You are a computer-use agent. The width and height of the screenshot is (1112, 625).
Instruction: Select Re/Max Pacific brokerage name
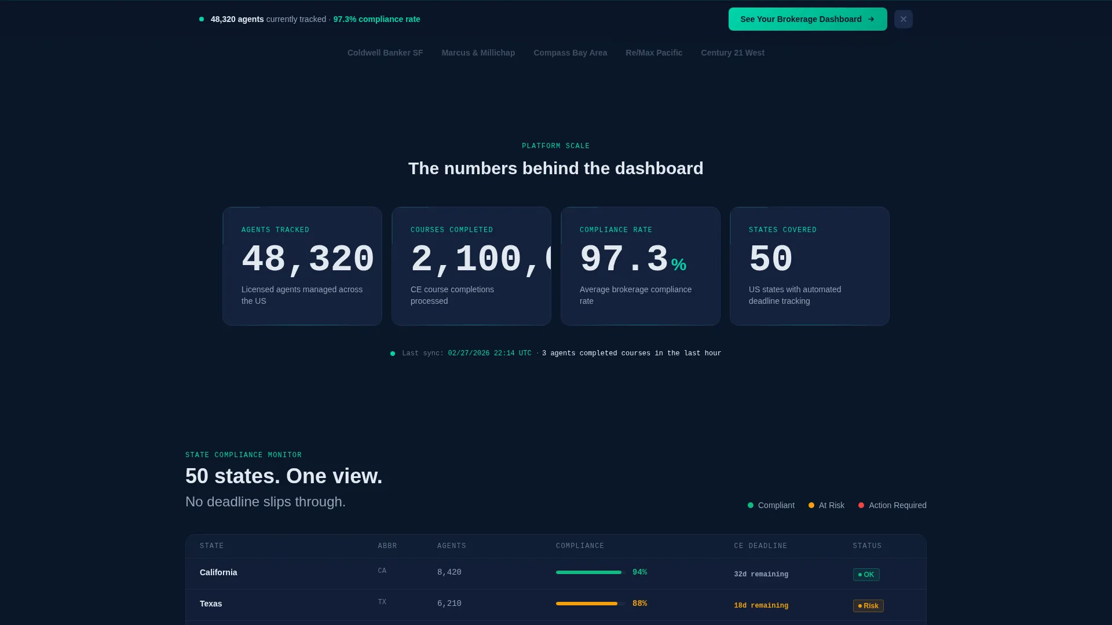point(654,53)
